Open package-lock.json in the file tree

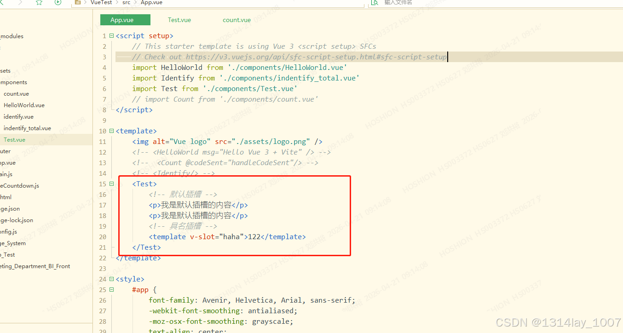[x=17, y=220]
